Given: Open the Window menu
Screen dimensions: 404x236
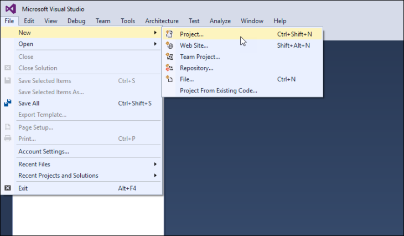Looking at the screenshot, I should tap(252, 21).
